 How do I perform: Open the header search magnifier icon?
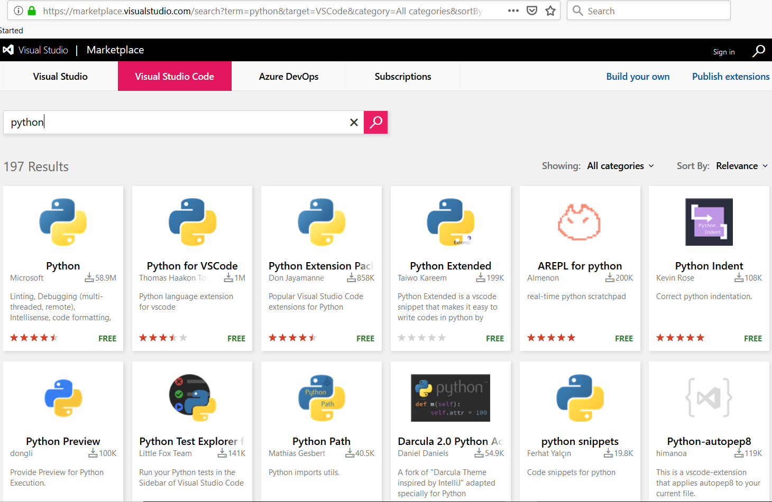click(x=759, y=51)
